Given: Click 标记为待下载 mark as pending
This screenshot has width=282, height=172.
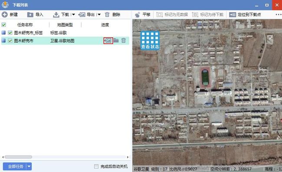Looking at the screenshot, I should coord(208,15).
